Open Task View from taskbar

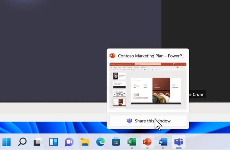(x=38, y=142)
